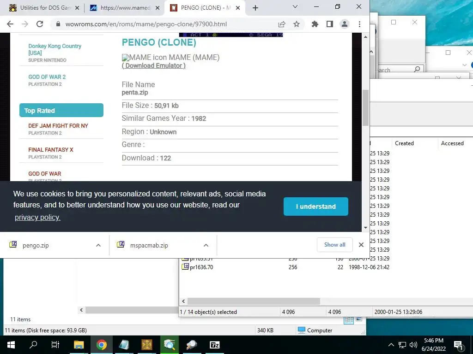Click search magnifier in background Explorer window

[417, 69]
